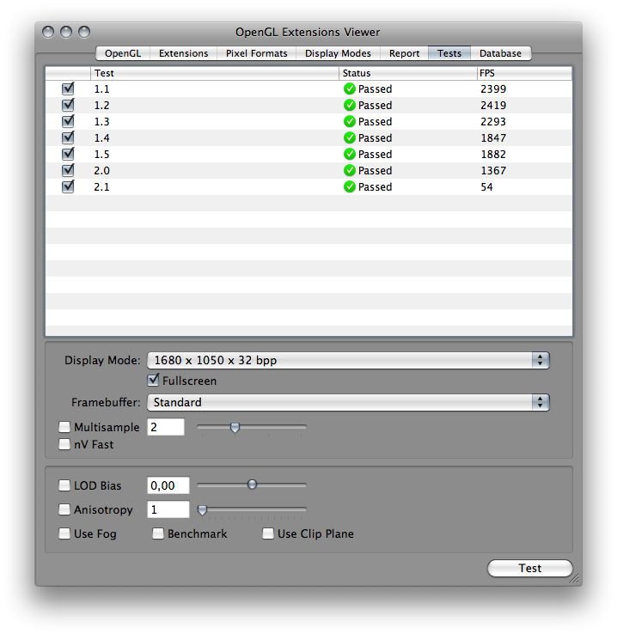
Task: Enable the Multisample checkbox
Action: 64,427
